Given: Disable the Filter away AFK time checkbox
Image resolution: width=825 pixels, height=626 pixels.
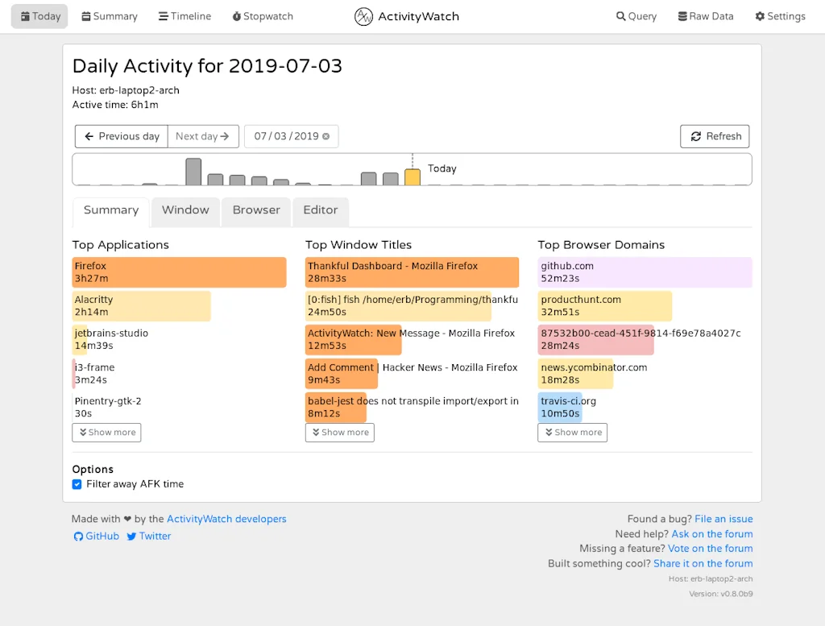Looking at the screenshot, I should pyautogui.click(x=77, y=484).
